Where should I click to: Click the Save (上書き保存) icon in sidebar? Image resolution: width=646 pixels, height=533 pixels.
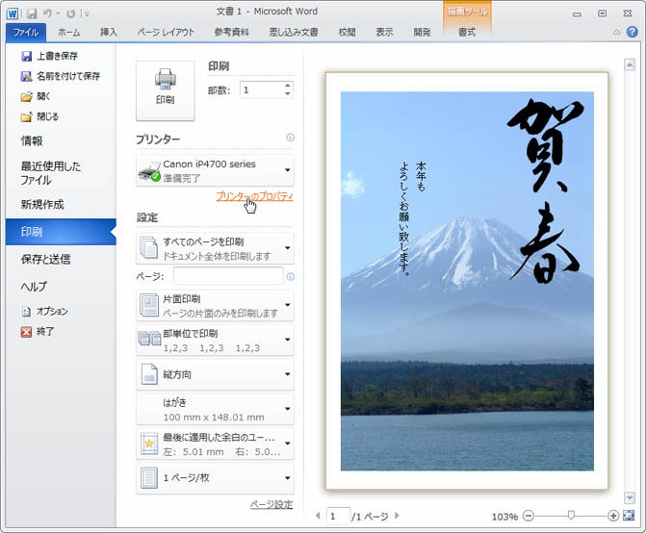pyautogui.click(x=27, y=57)
